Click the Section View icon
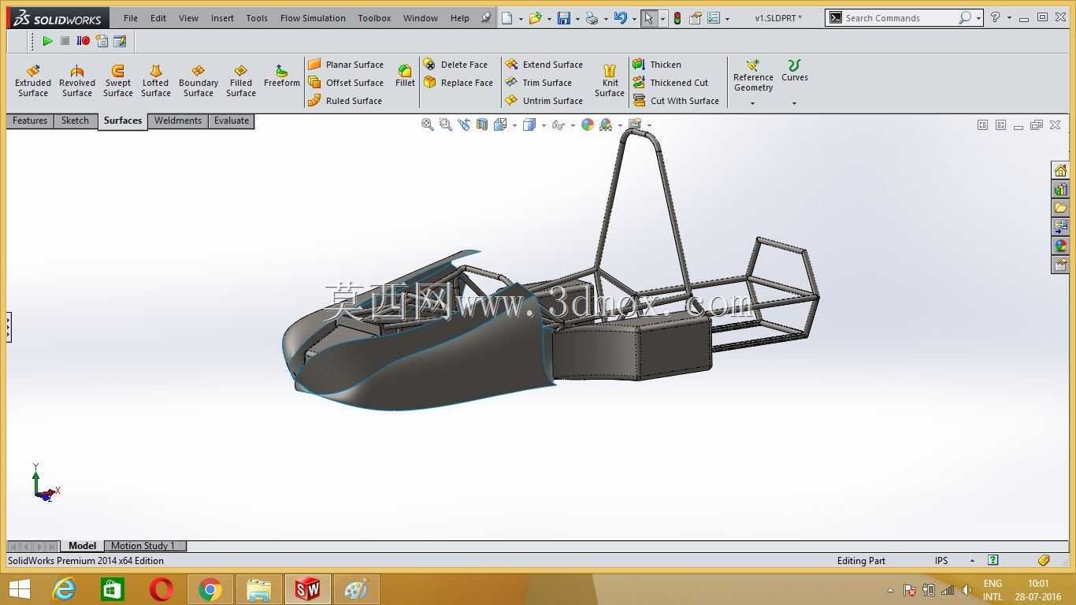Viewport: 1076px width, 605px height. [x=481, y=124]
